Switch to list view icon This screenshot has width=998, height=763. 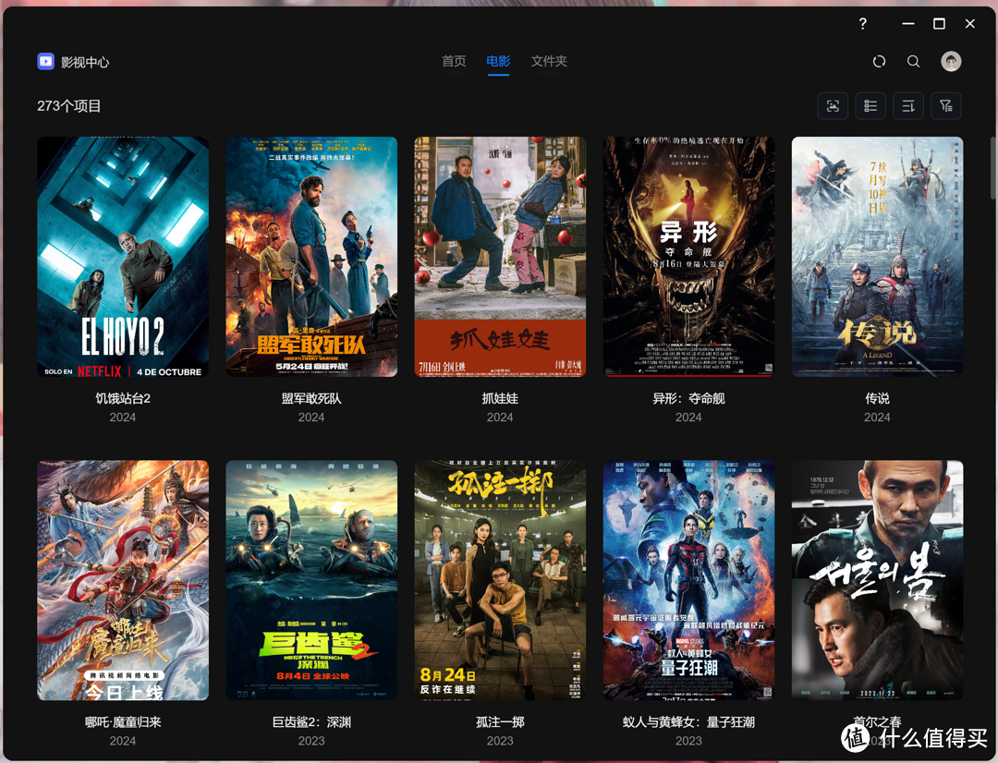(870, 105)
